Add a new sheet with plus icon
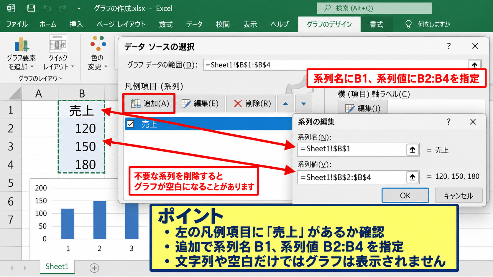Screen dimensions: 493x277 pos(94,268)
